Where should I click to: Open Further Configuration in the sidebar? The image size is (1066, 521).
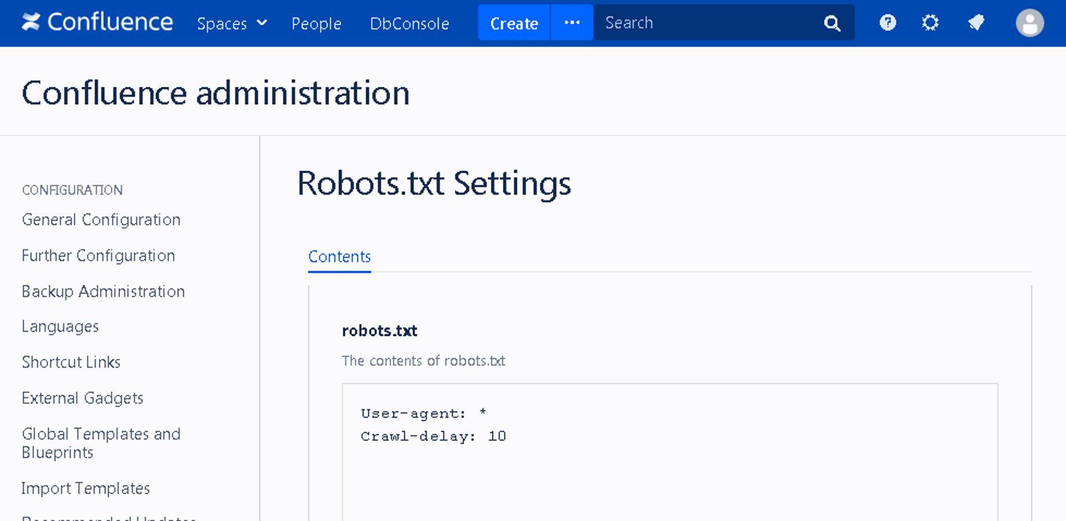pos(98,256)
